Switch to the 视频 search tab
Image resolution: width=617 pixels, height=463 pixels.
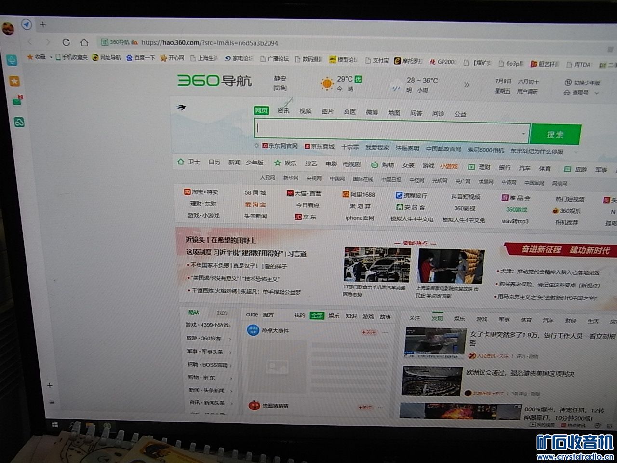[306, 111]
